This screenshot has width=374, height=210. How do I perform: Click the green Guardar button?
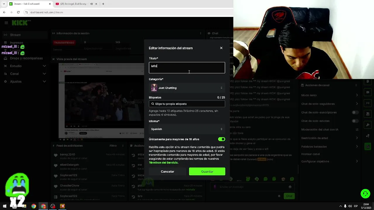tap(207, 171)
